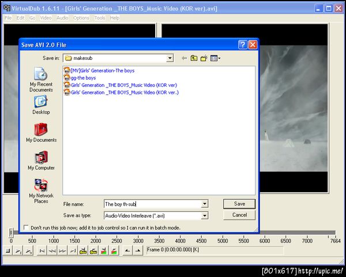Click the Frame 0 position status field
Viewport: 346px width, 277px height.
point(215,250)
